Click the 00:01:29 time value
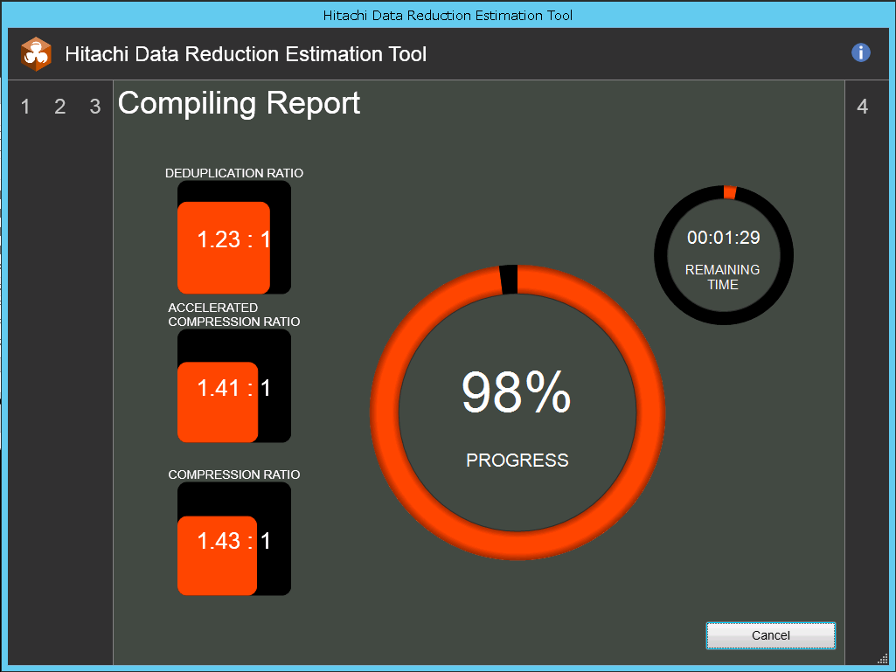The height and width of the screenshot is (672, 896). pos(724,238)
